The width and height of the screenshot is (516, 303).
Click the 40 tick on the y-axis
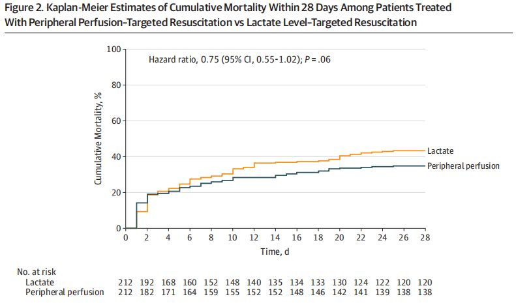point(116,156)
